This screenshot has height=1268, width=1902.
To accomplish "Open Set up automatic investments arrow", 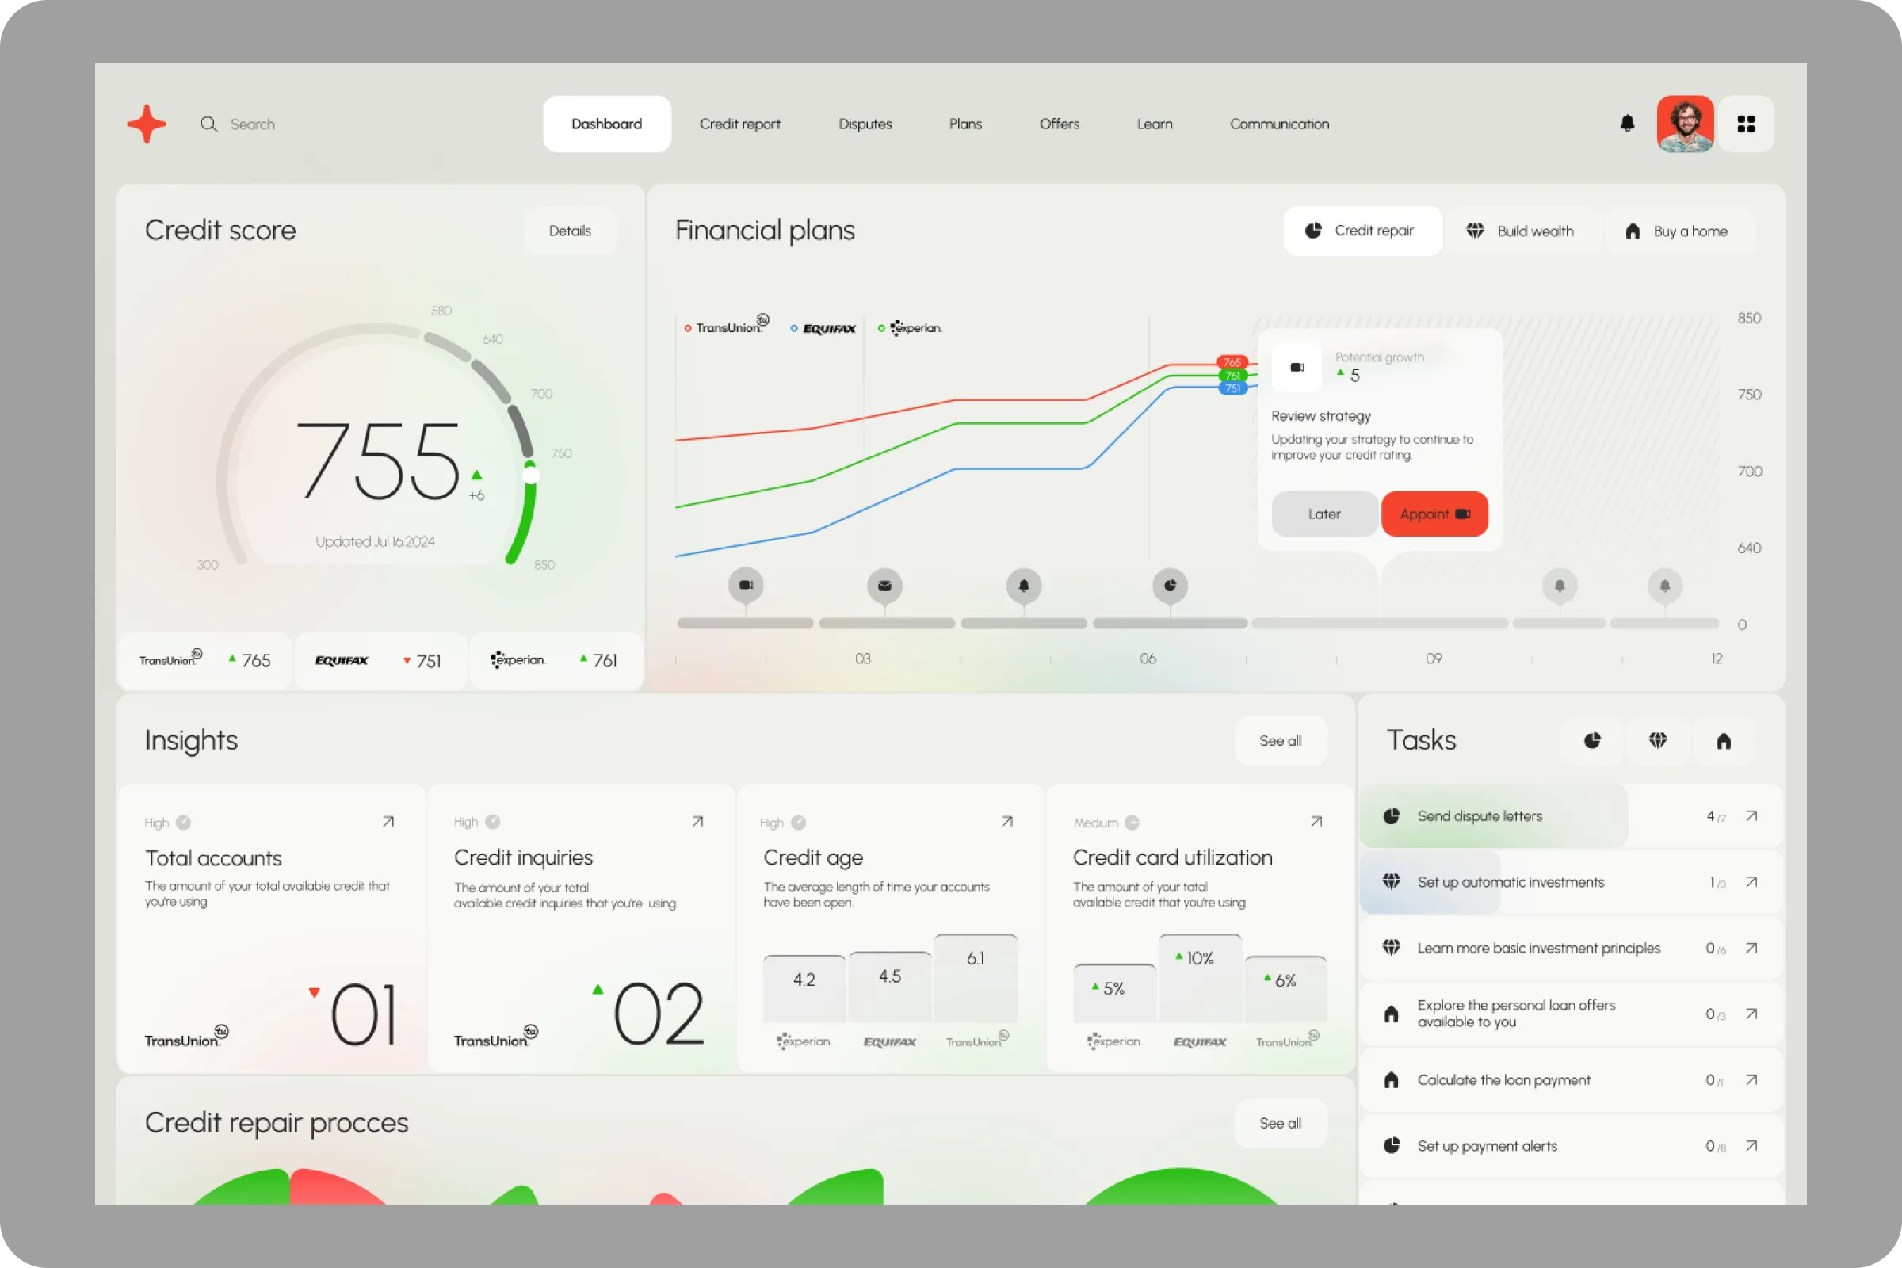I will pyautogui.click(x=1751, y=882).
